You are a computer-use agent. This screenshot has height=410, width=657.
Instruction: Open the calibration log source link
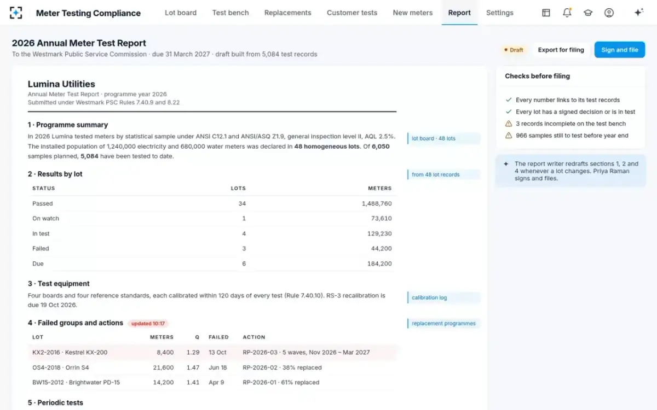pos(443,297)
